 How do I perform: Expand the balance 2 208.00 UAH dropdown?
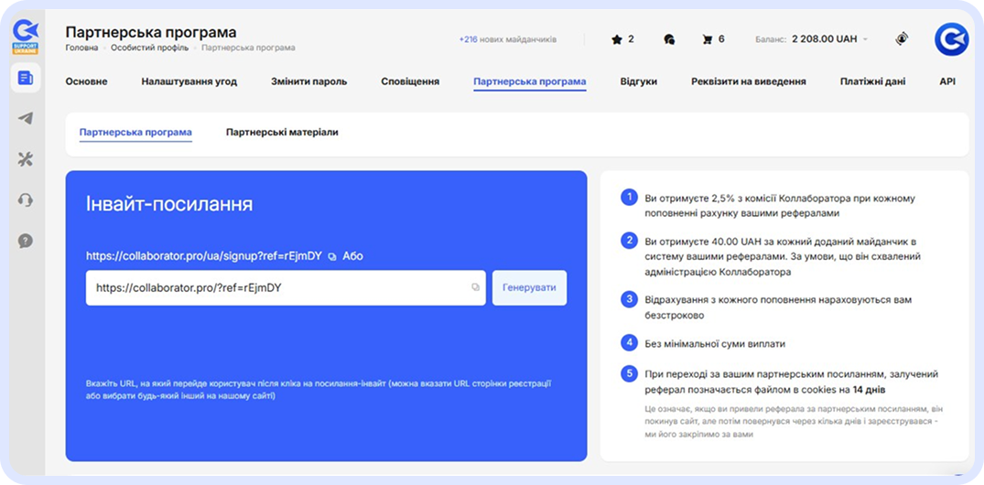point(865,39)
